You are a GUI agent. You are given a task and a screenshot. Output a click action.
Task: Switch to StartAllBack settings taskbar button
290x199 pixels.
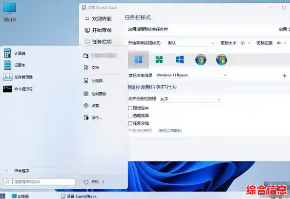coord(79,196)
